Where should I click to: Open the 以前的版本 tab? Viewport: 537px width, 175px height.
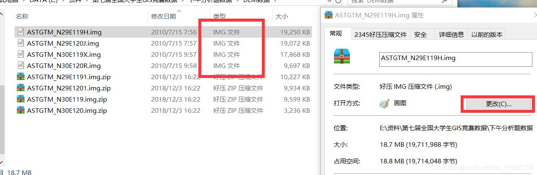487,34
